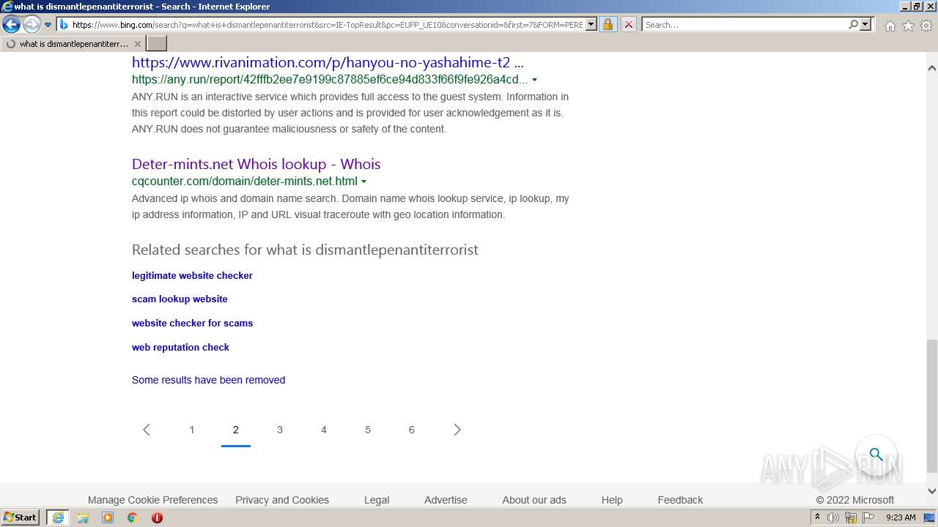938x527 pixels.
Task: Open a new tab button
Action: pos(157,44)
